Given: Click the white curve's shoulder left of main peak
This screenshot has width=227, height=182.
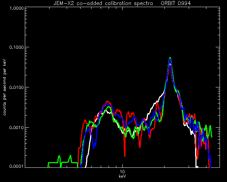Looking at the screenshot, I should 159,98.
